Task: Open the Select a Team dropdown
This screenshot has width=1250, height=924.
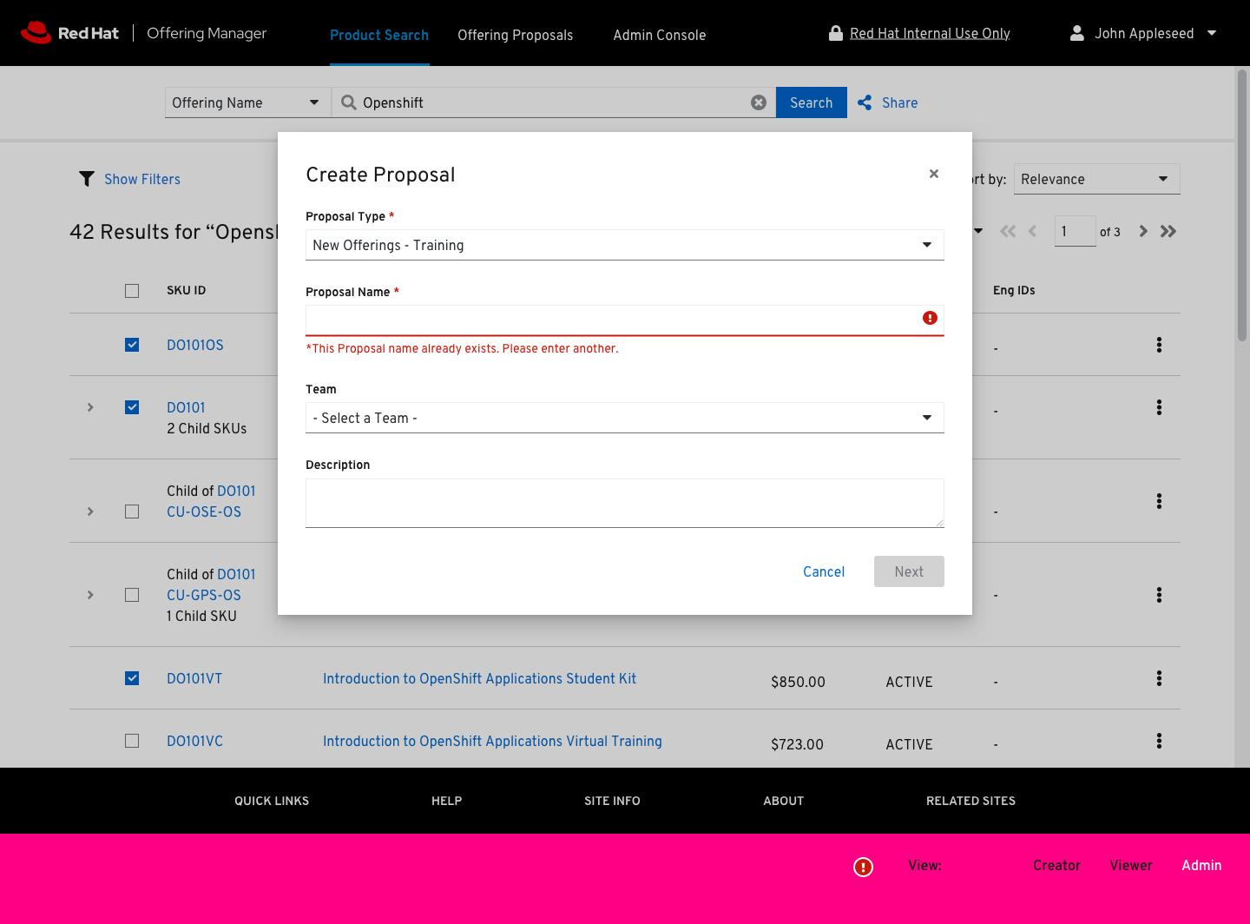Action: 624,418
